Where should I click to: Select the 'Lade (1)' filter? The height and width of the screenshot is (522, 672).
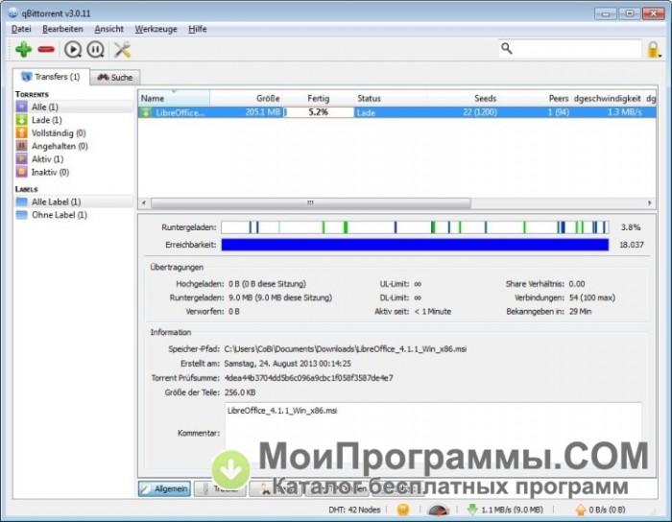46,120
